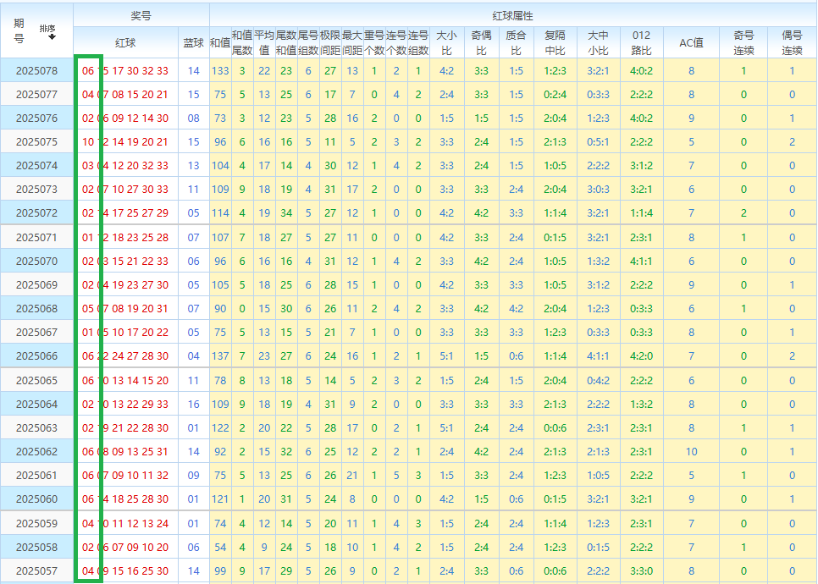Select issue number 2025071
Screen dimensions: 818x584
click(36, 238)
